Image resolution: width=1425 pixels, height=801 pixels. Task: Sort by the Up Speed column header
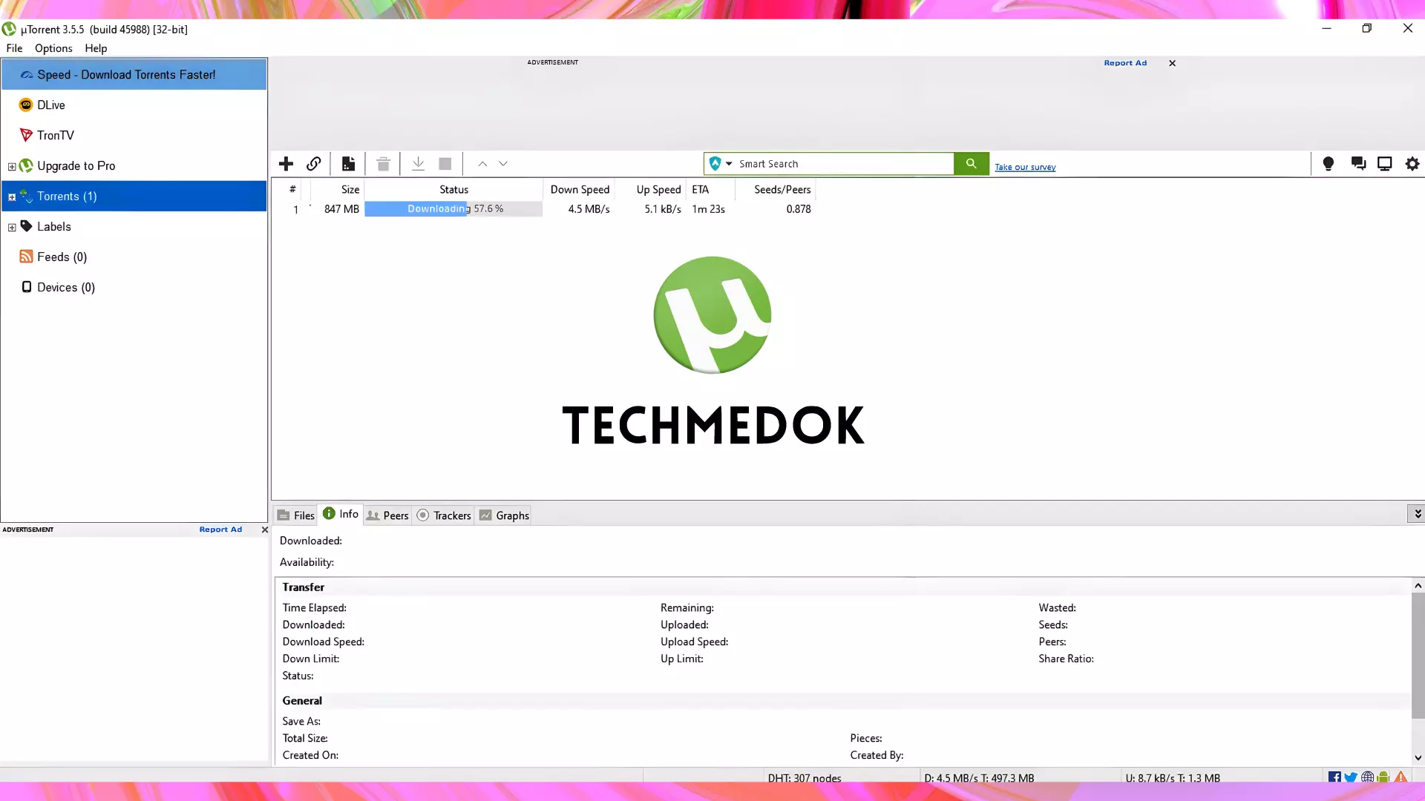pos(650,190)
